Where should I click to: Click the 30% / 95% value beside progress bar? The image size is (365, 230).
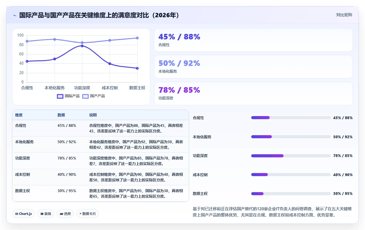343,194
